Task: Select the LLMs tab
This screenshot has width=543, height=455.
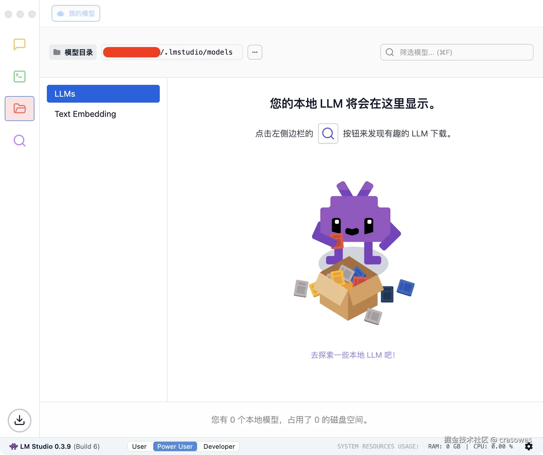Action: (103, 94)
